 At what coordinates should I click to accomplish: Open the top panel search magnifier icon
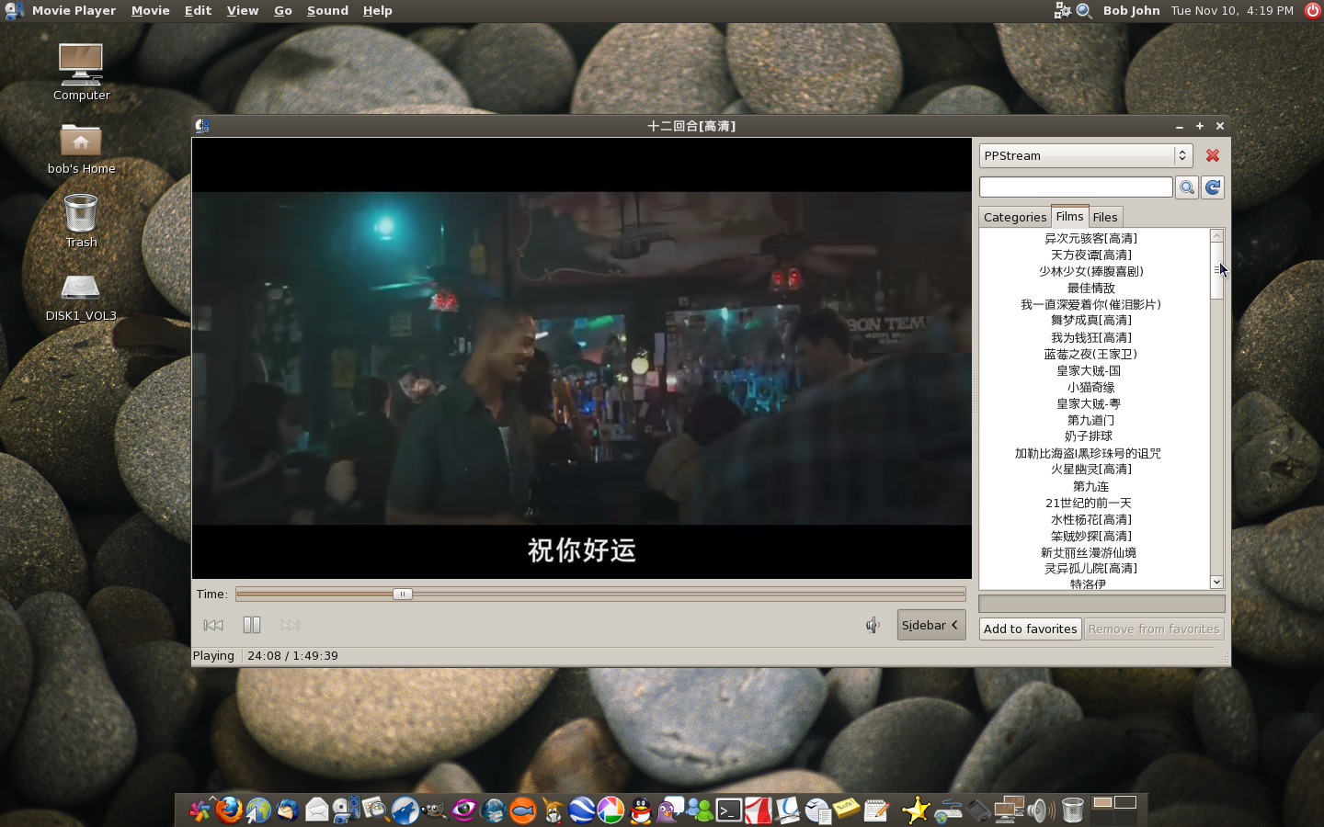point(1084,10)
